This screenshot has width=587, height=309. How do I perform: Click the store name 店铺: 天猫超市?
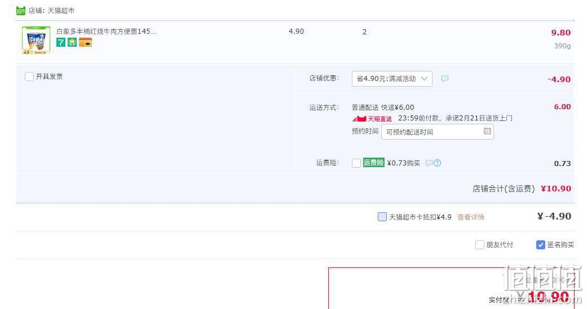coord(51,11)
